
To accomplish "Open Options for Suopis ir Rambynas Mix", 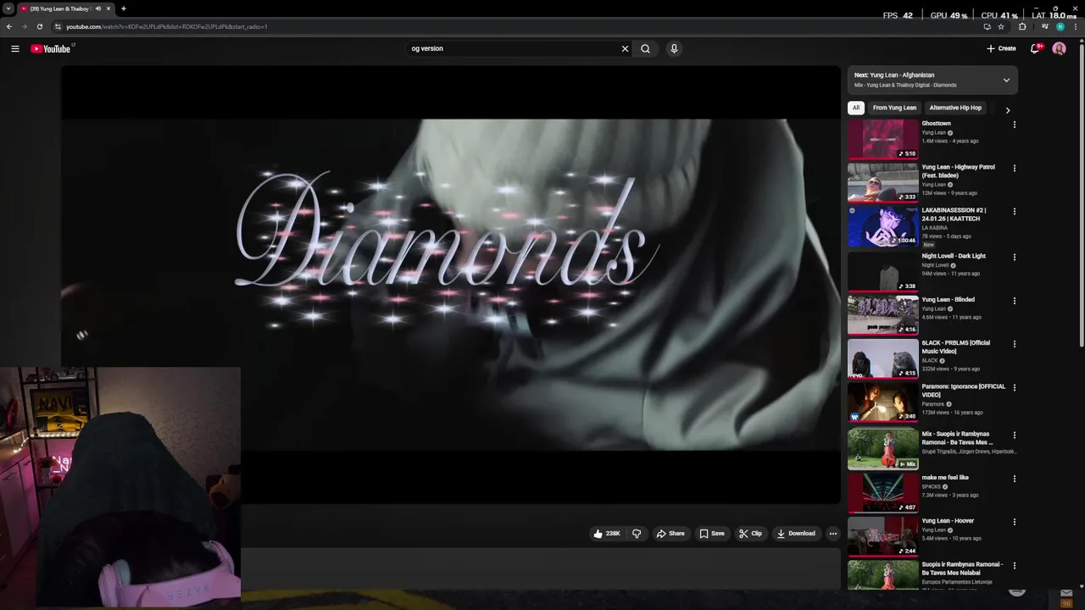I will (x=1014, y=435).
